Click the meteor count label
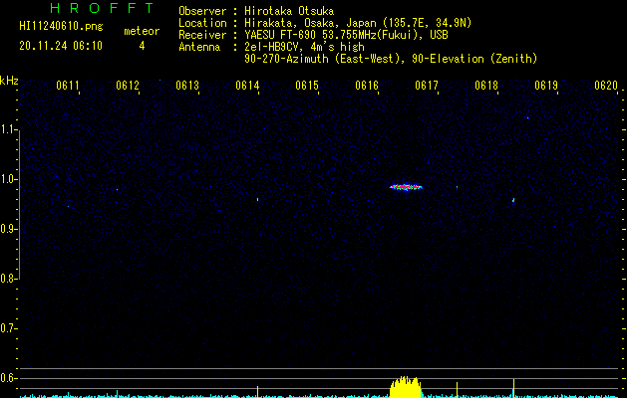Viewport: 627px width, 398px height. pos(142,31)
